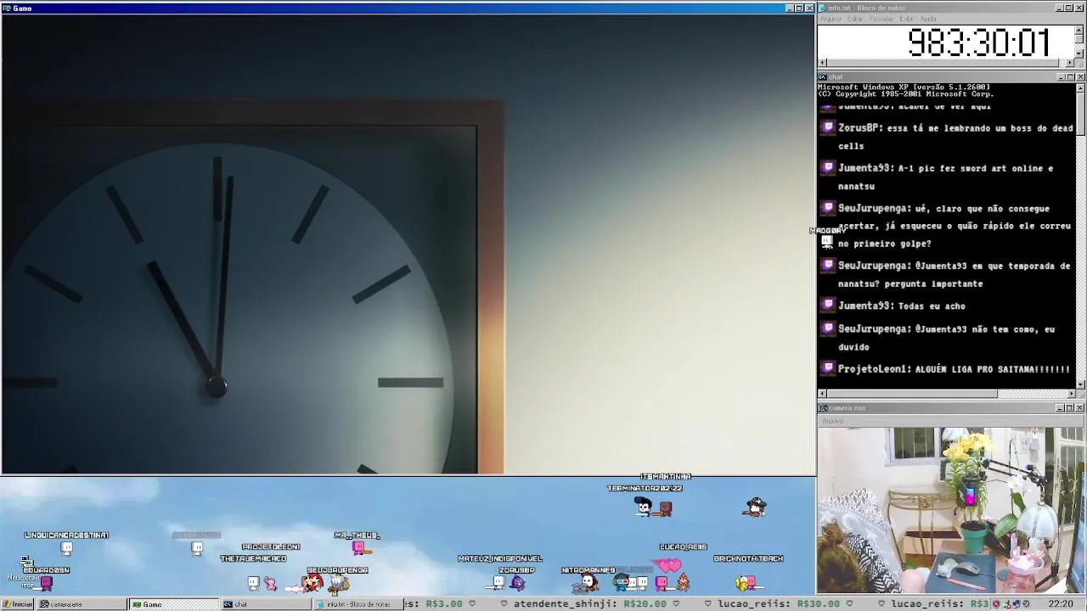Screen dimensions: 1087x611
Task: Click scroll up arrow in chat window
Action: pyautogui.click(x=1079, y=87)
